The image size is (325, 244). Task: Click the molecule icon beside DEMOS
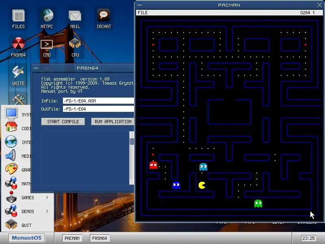click(x=11, y=210)
